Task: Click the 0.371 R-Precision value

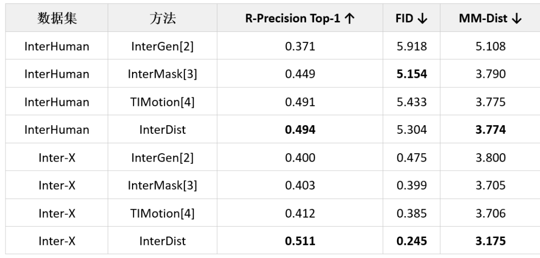Action: click(x=300, y=46)
